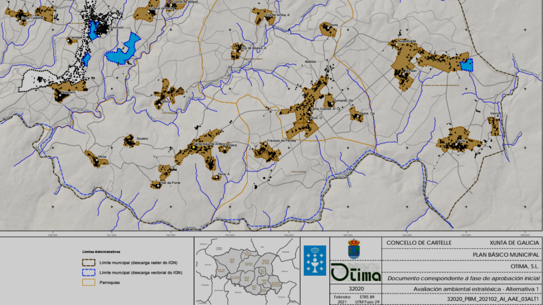Click the file code '32020_PBM_202102_AI_AAE_03ALT1'
This screenshot has width=543, height=305.
tap(493, 299)
